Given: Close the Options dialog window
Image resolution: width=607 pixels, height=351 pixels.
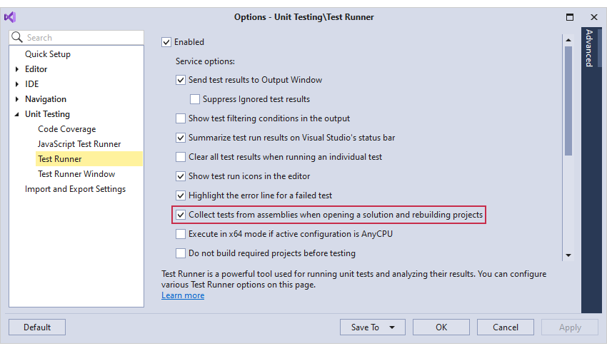Looking at the screenshot, I should (593, 17).
